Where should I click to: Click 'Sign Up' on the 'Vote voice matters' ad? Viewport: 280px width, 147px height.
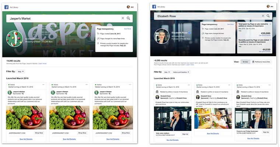click(x=185, y=134)
